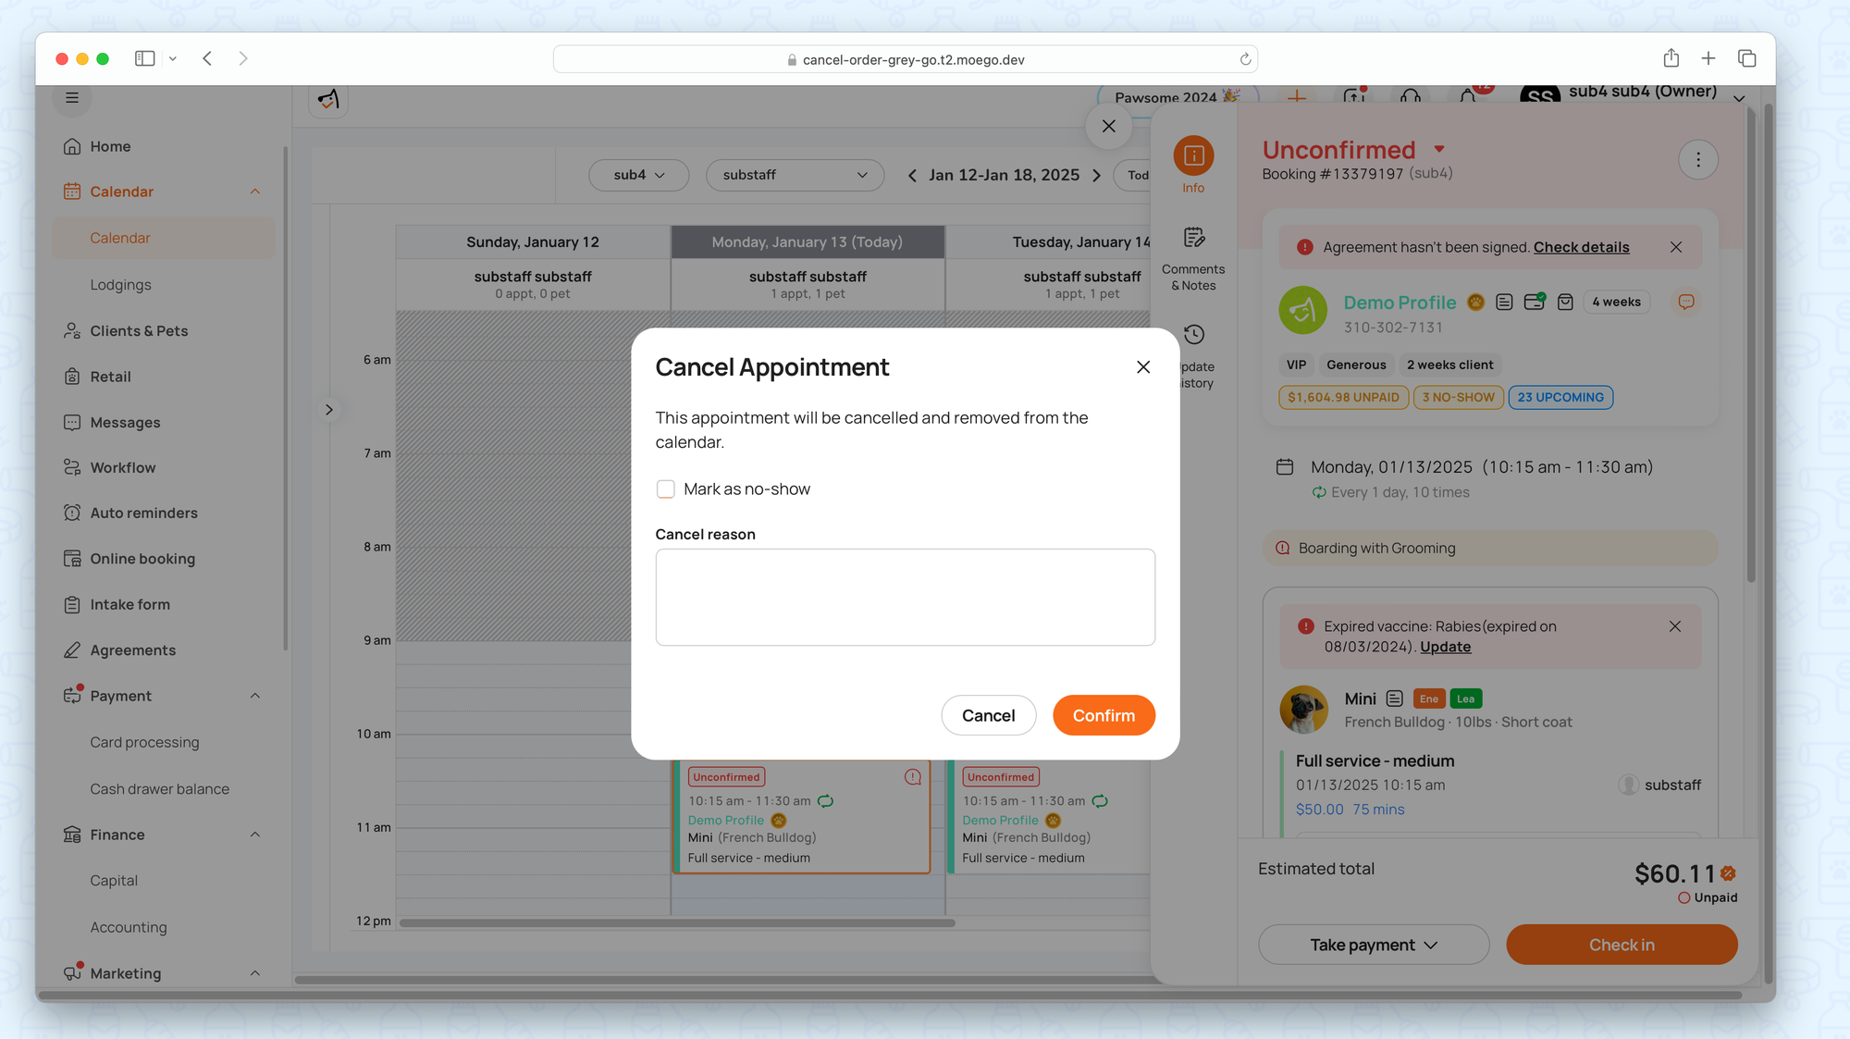Open the substaff staff selector dropdown

tap(795, 175)
